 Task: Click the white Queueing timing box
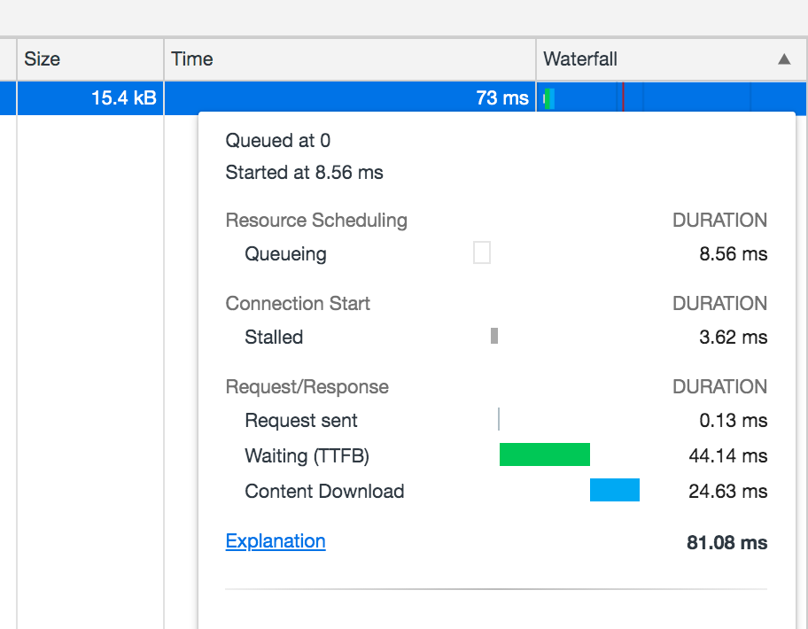(482, 253)
